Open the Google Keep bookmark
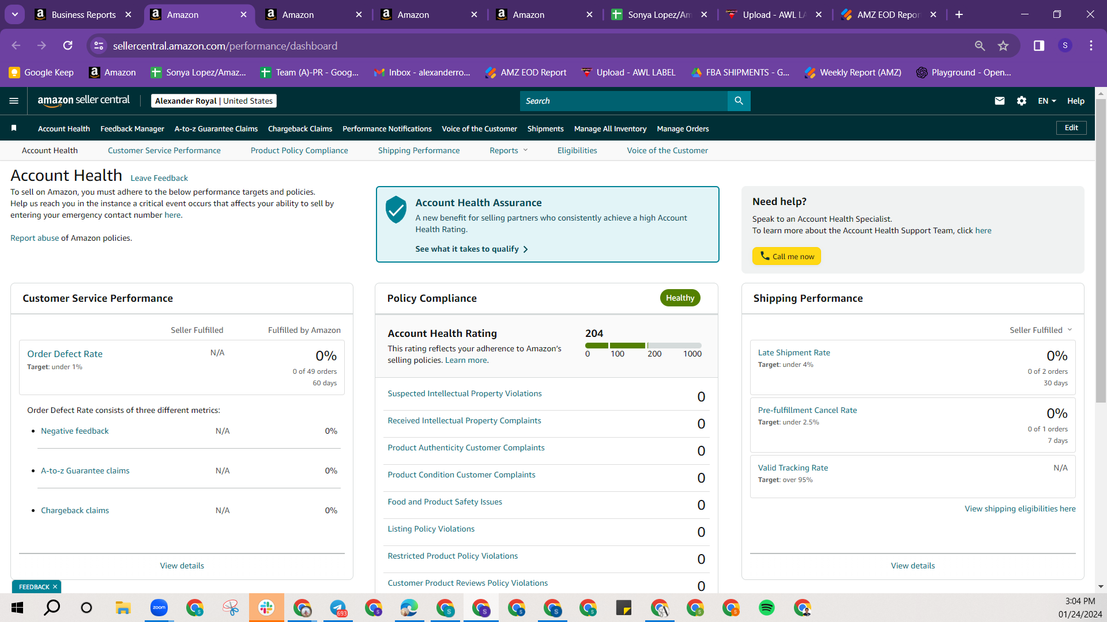This screenshot has width=1107, height=622. pyautogui.click(x=42, y=73)
